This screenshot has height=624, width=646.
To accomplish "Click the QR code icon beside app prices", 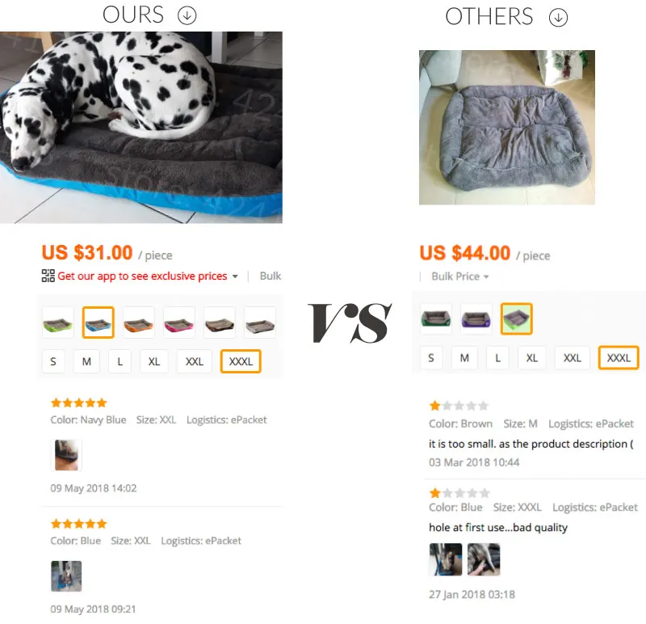I will [48, 276].
